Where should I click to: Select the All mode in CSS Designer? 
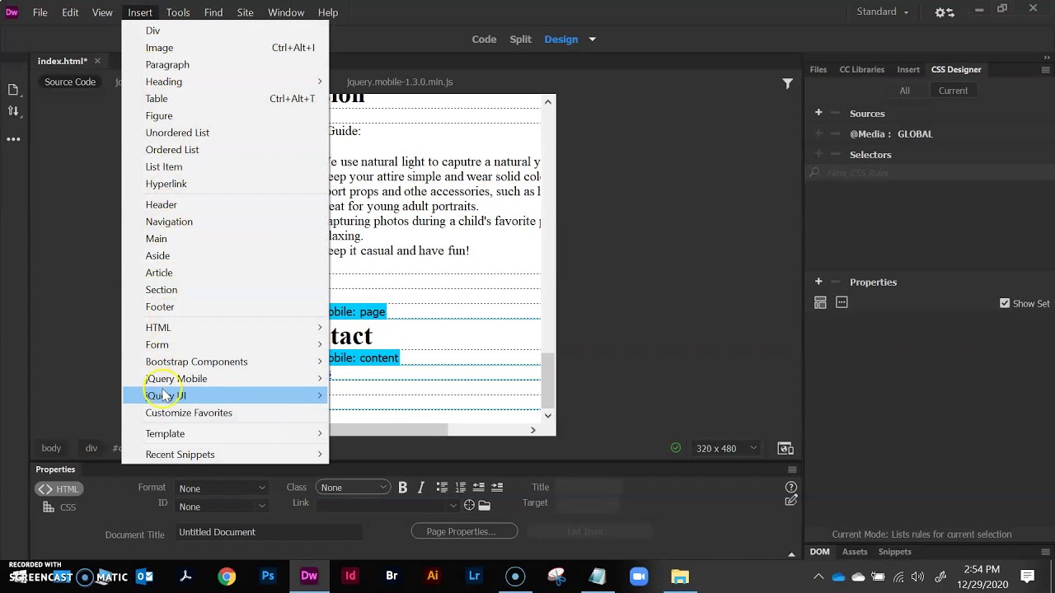904,91
